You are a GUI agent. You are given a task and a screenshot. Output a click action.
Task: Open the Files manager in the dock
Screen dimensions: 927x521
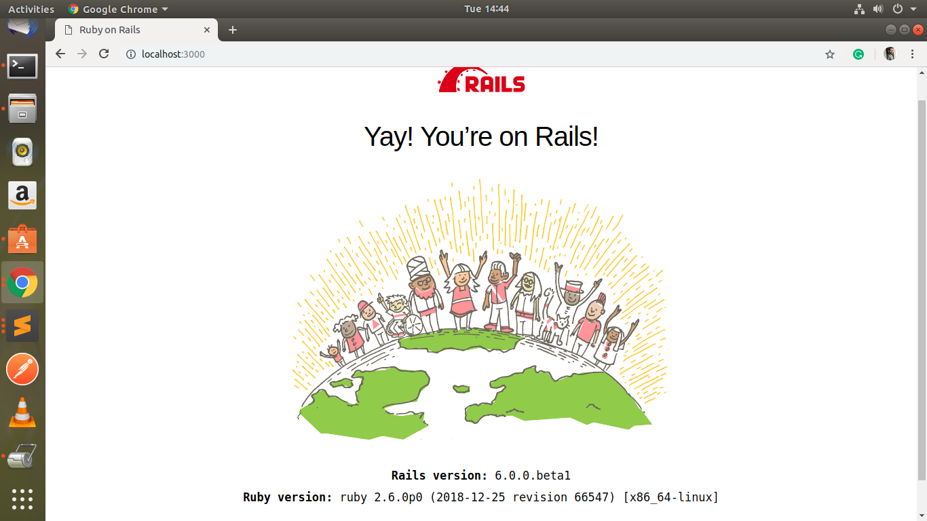click(x=22, y=109)
